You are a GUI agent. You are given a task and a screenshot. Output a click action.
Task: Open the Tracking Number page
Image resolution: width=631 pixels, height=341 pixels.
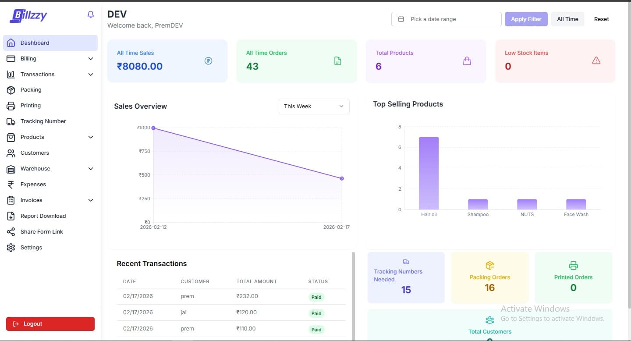coord(43,121)
